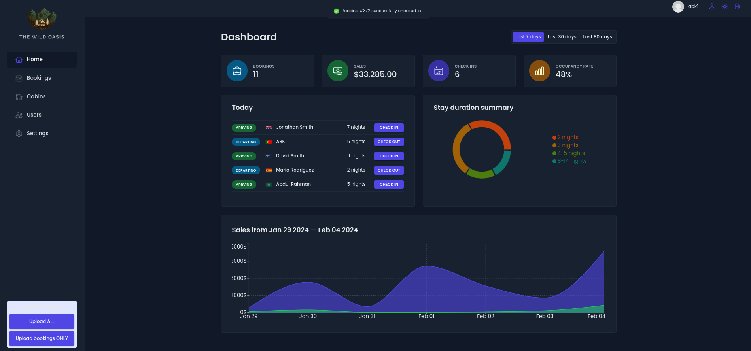Click the Cabins icon in sidebar
751x351 pixels.
tap(19, 97)
